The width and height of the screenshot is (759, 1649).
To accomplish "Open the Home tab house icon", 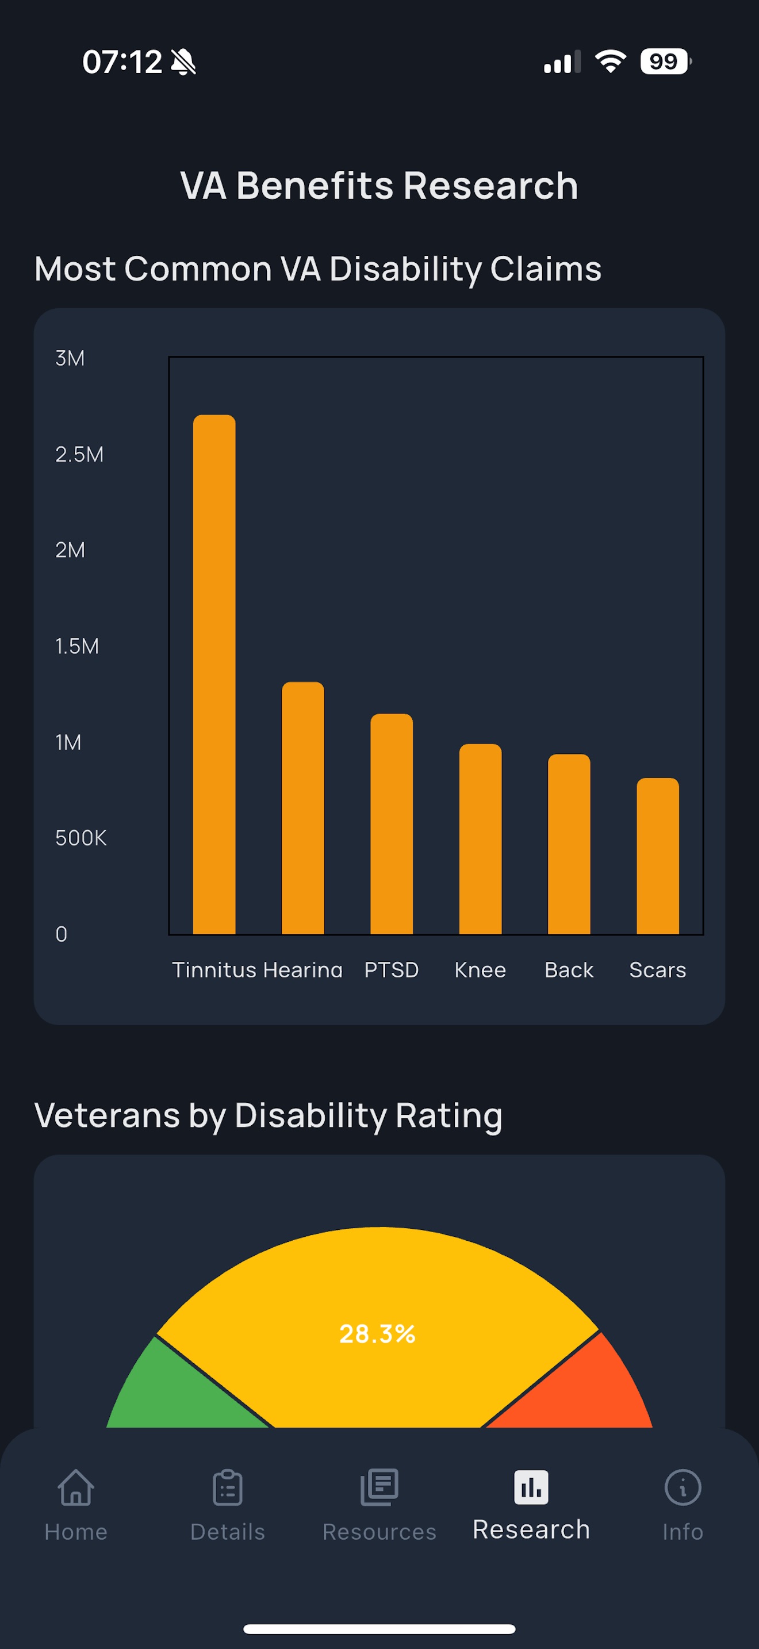I will (75, 1486).
